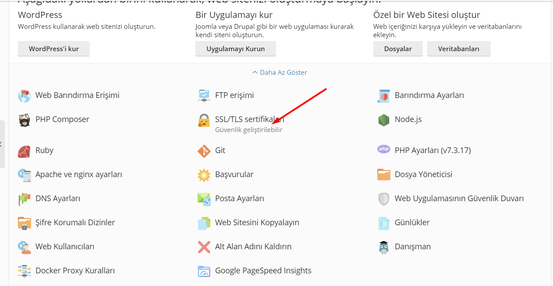Click the Başvurular gear icon

click(x=204, y=175)
